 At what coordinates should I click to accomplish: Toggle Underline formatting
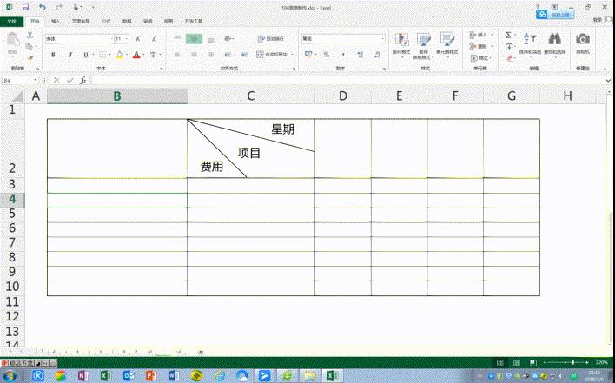pos(85,55)
